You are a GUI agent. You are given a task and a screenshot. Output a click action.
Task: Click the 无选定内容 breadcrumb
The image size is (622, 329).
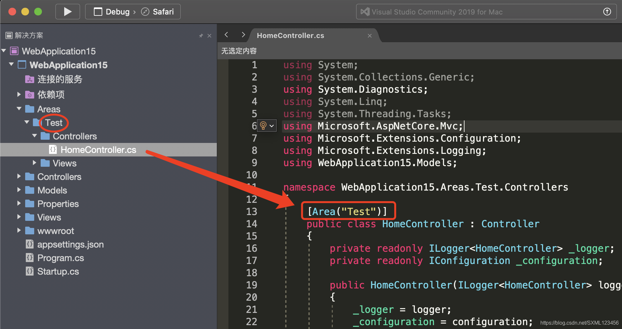(239, 51)
